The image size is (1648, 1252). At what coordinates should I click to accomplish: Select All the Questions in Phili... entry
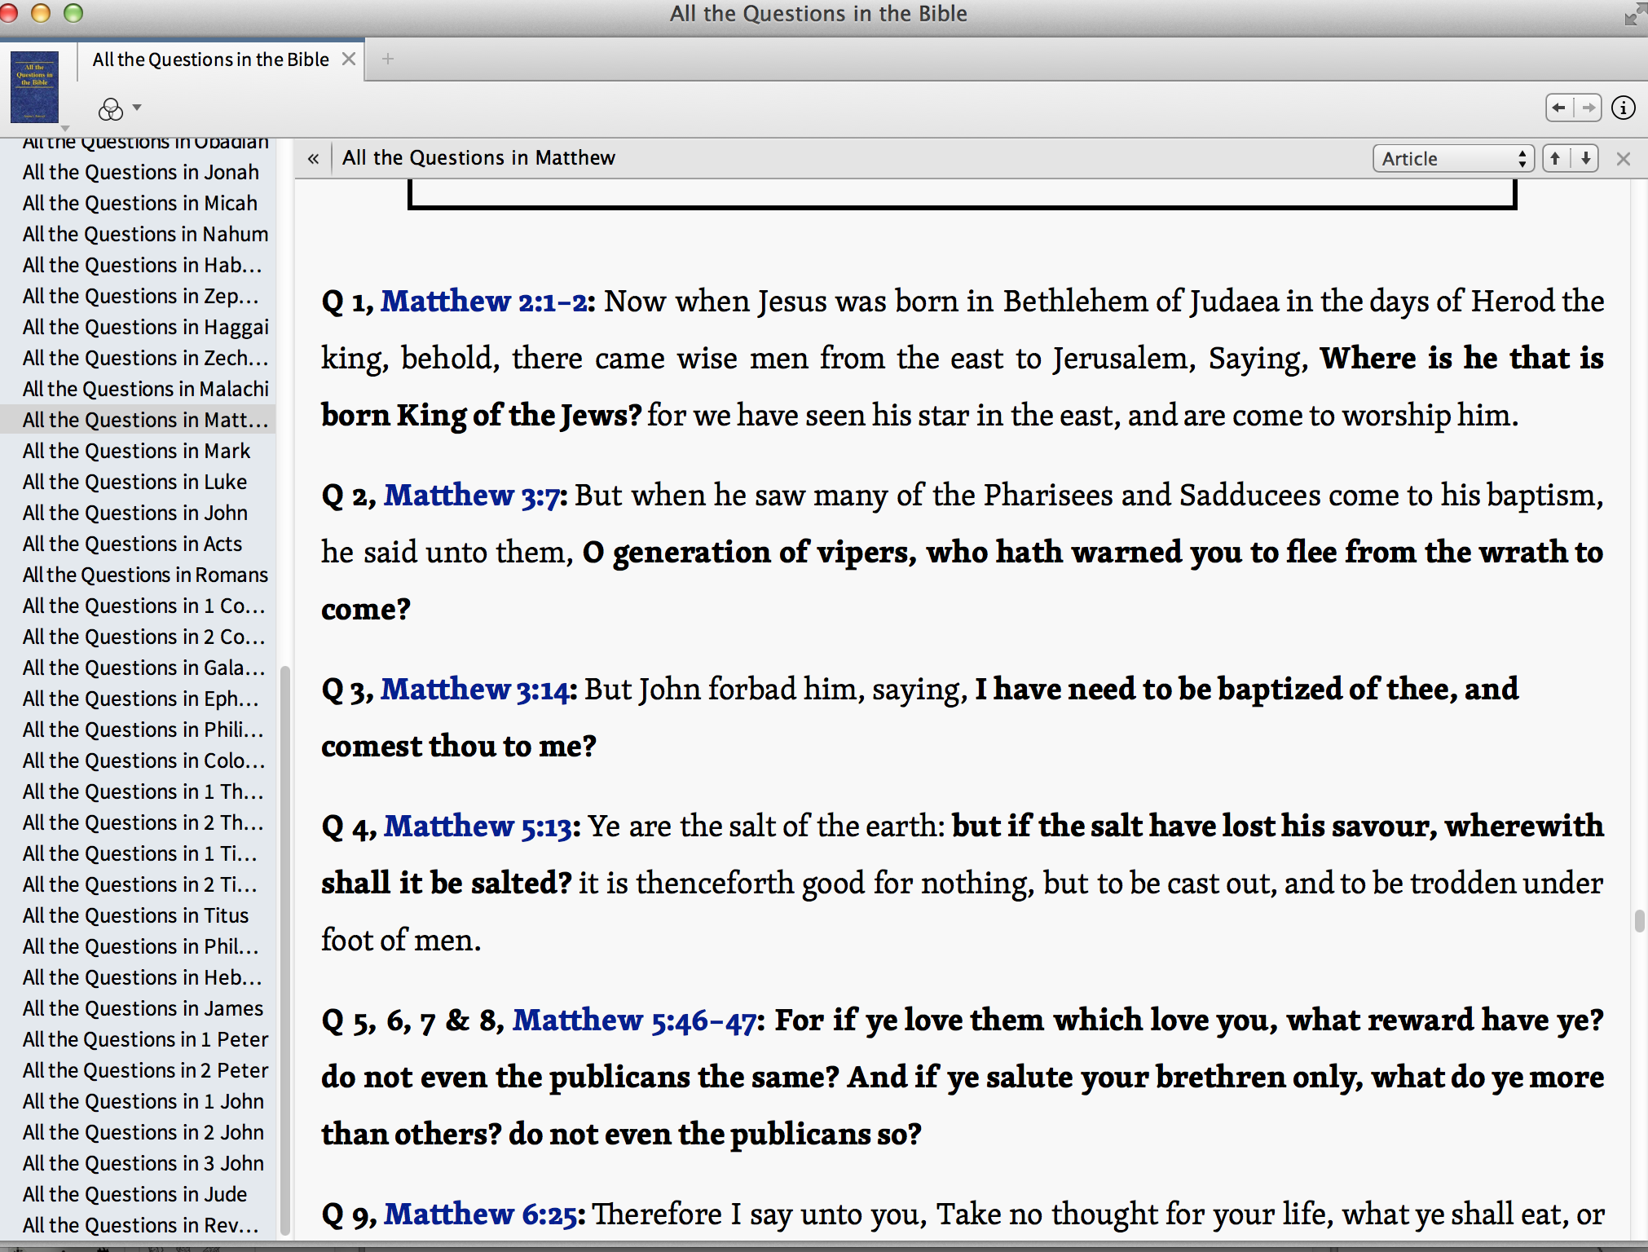coord(143,730)
